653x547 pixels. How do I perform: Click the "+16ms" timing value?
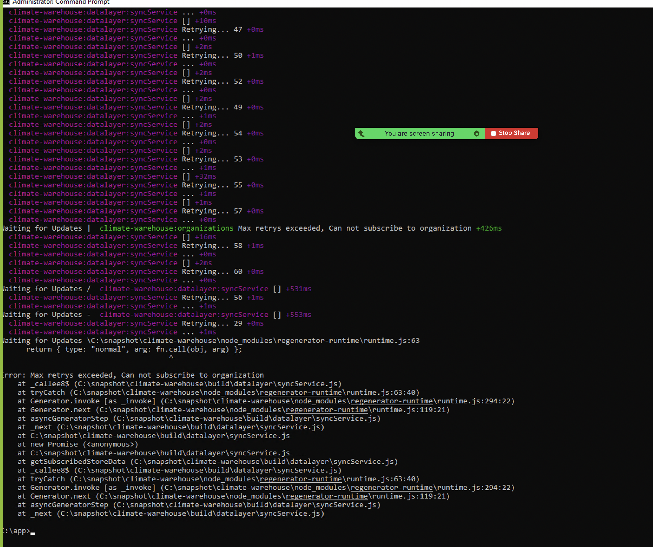click(206, 237)
